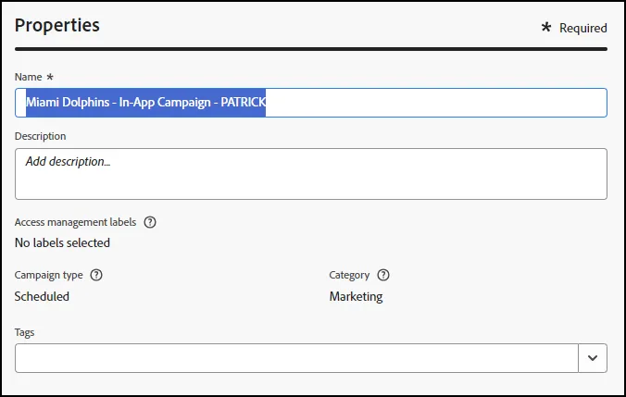The width and height of the screenshot is (626, 397).
Task: Show Campaign type help tooltip
Action: click(96, 275)
